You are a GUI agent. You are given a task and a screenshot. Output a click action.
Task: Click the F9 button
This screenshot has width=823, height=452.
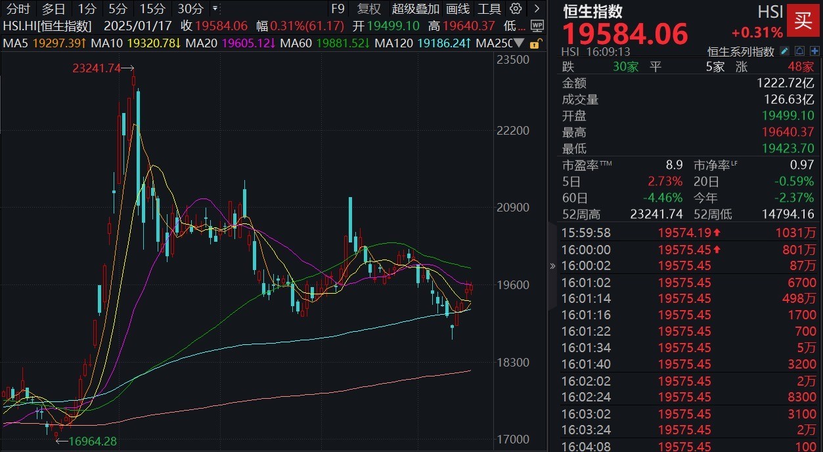338,9
